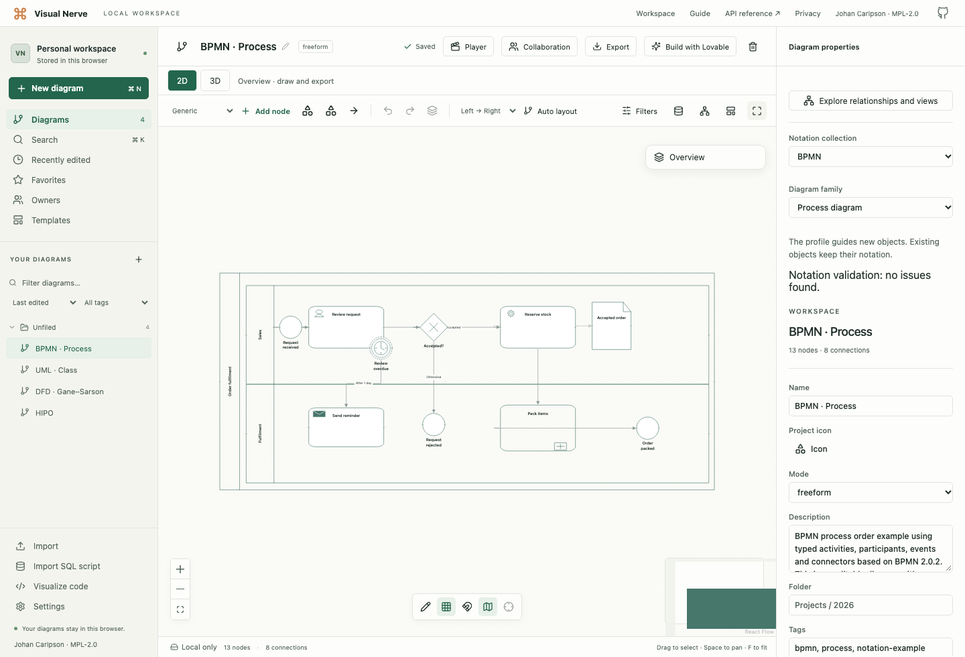Click Build with Lovable button
Viewport: 965px width, 657px height.
tap(690, 47)
